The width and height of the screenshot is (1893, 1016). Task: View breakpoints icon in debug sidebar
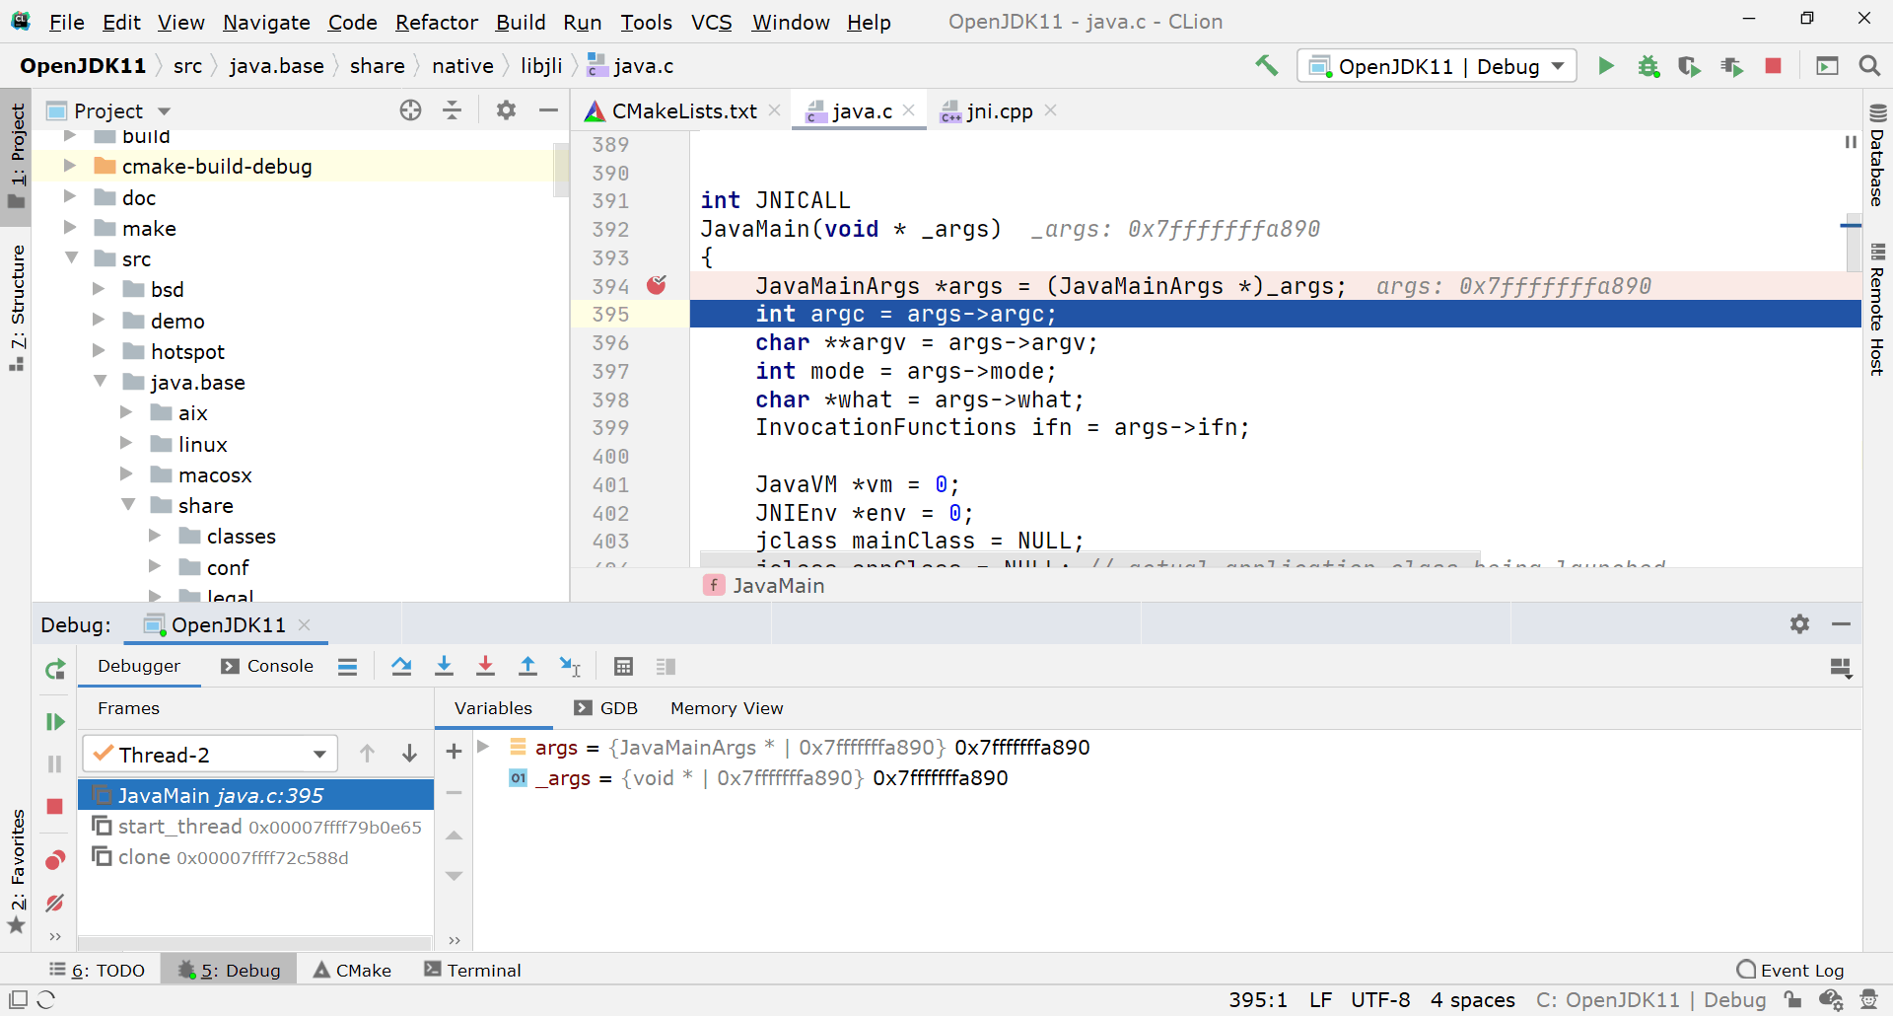coord(55,860)
